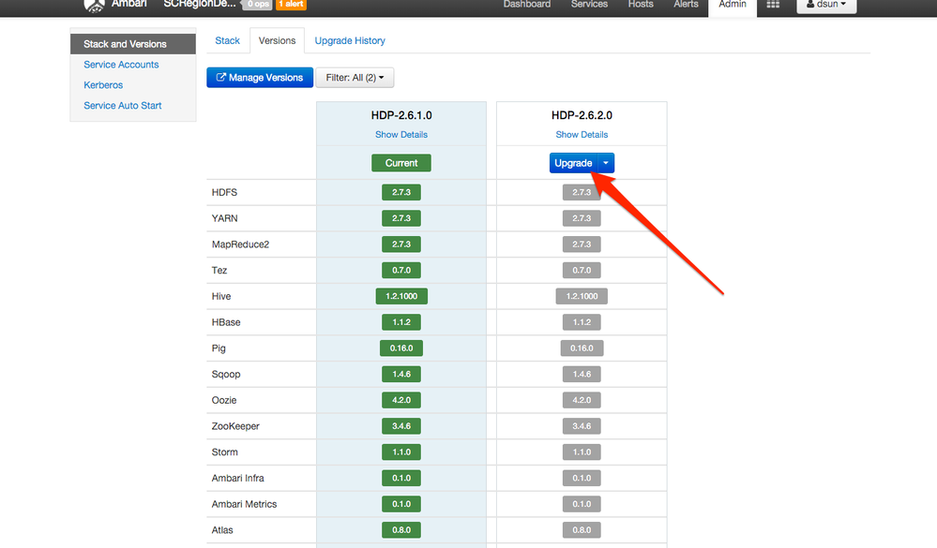The image size is (937, 548).
Task: Click the HDFS row label
Action: pos(224,192)
